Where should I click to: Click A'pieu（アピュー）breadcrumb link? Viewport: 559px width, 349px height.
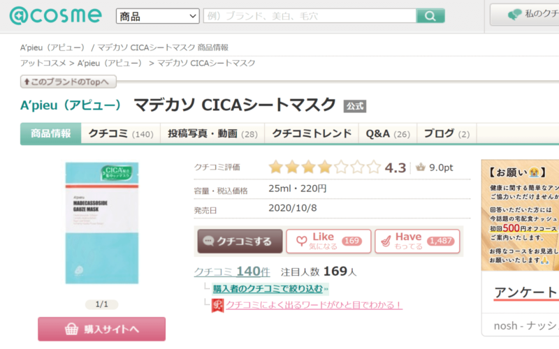pos(110,63)
